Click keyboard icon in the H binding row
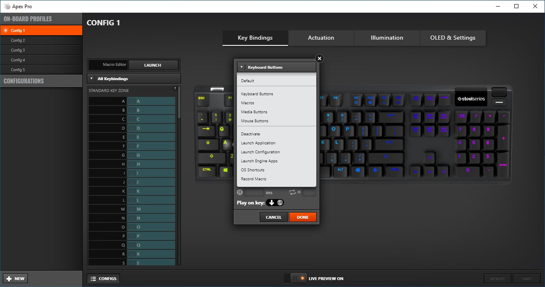 (x=131, y=164)
